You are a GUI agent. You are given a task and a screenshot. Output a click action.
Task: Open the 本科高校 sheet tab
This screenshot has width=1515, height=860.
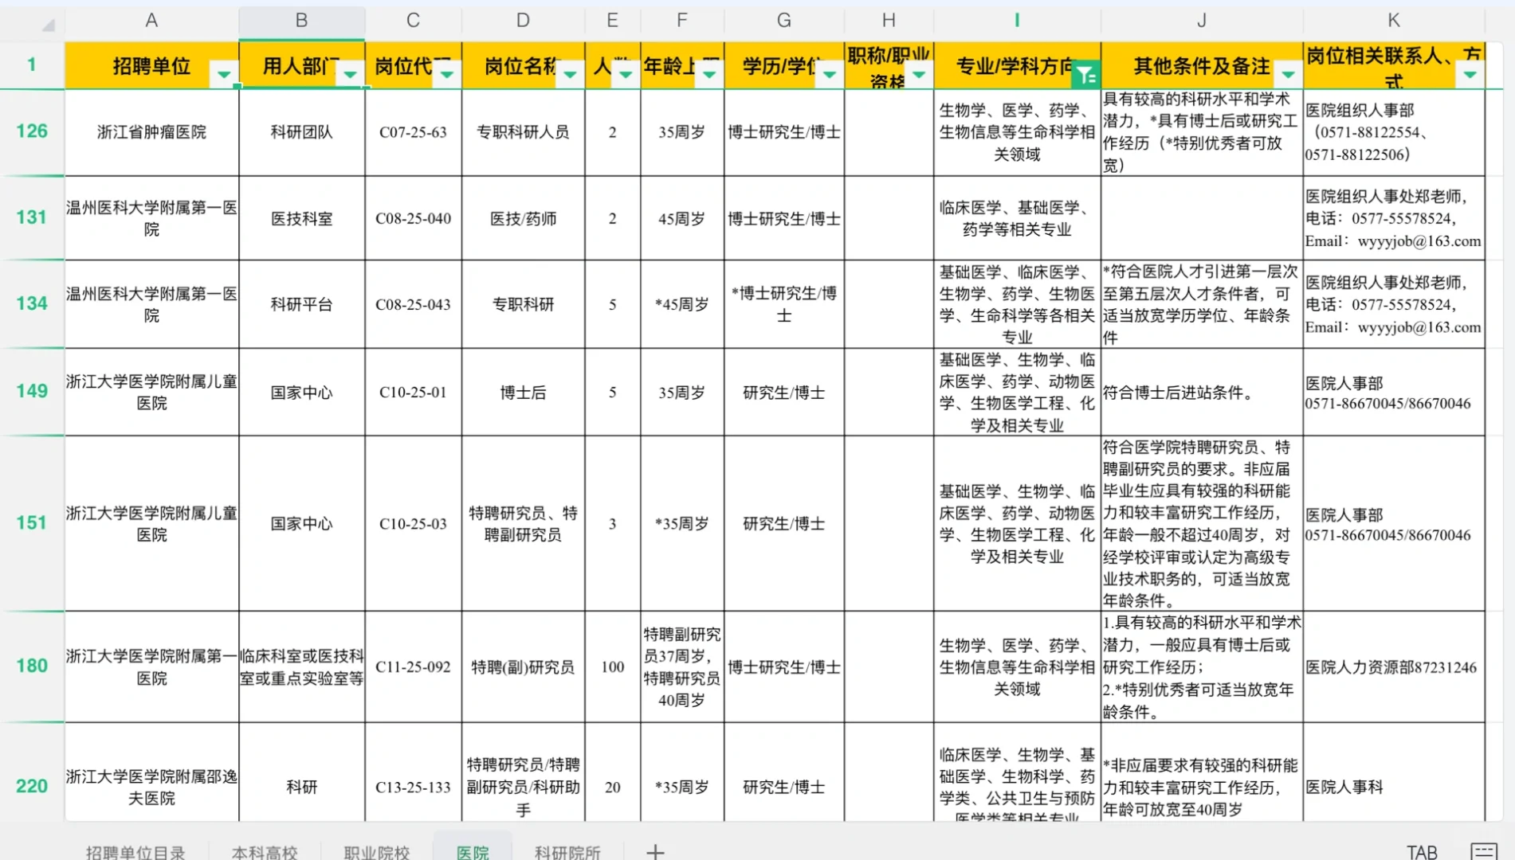265,852
